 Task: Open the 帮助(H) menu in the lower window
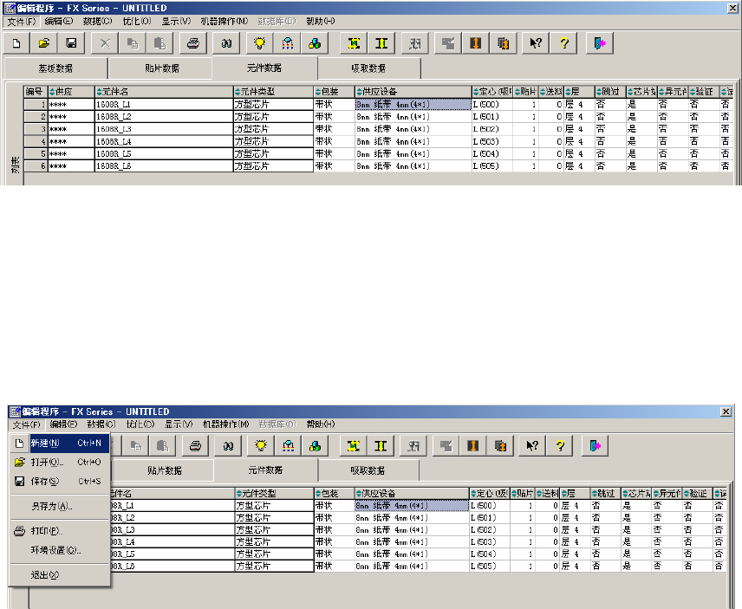(x=321, y=424)
